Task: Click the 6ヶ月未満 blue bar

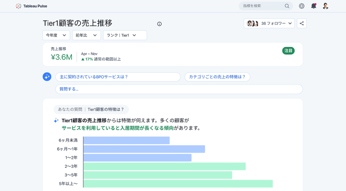Action: click(x=126, y=140)
